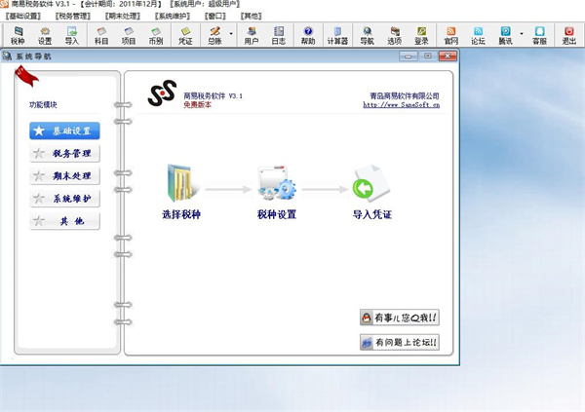Expand the dropdown arrow beside 总账
The height and width of the screenshot is (412, 585).
[231, 34]
